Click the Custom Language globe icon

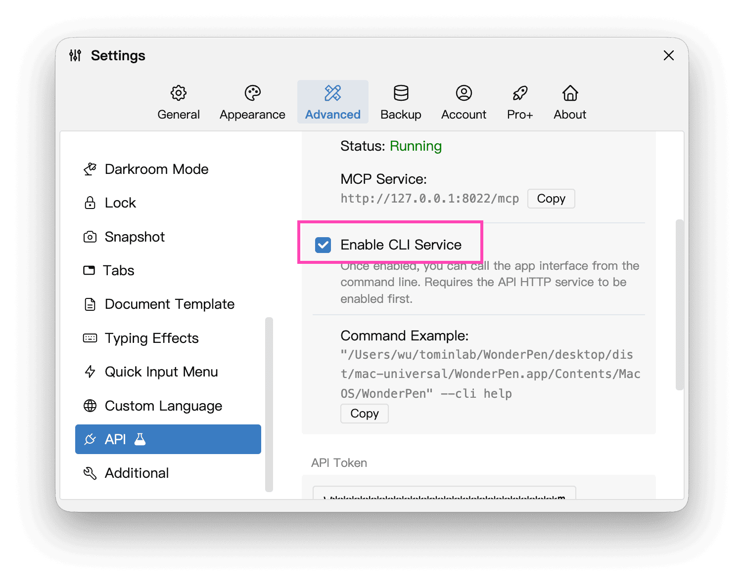click(90, 406)
